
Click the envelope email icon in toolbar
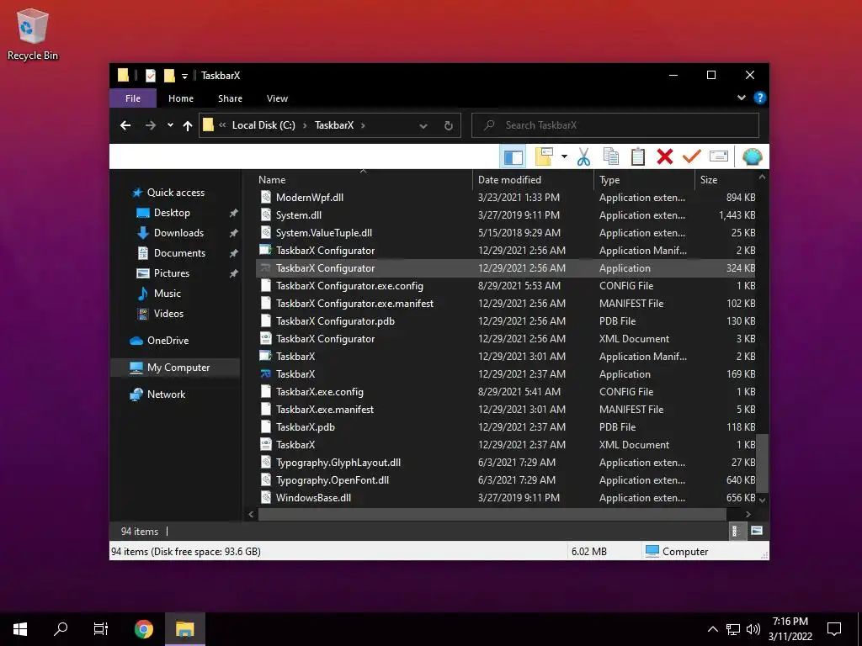(x=719, y=156)
